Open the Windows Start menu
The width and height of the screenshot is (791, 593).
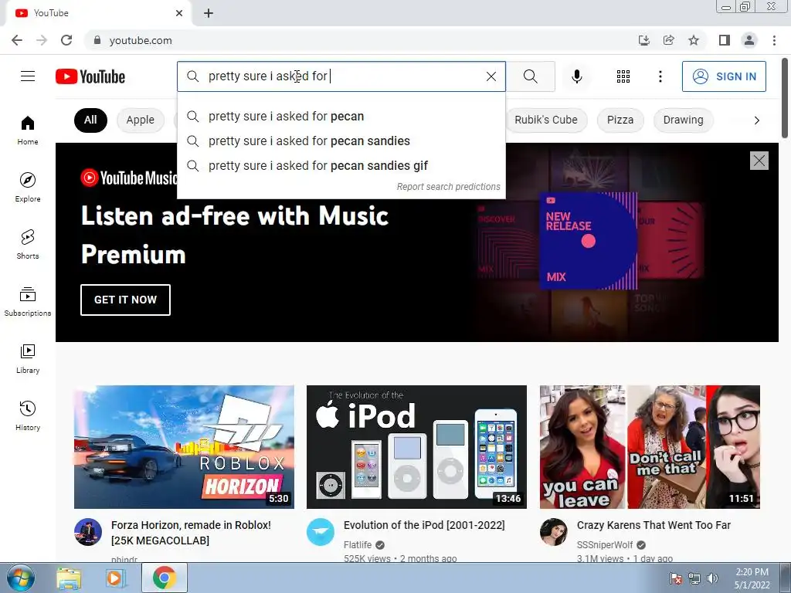(20, 578)
